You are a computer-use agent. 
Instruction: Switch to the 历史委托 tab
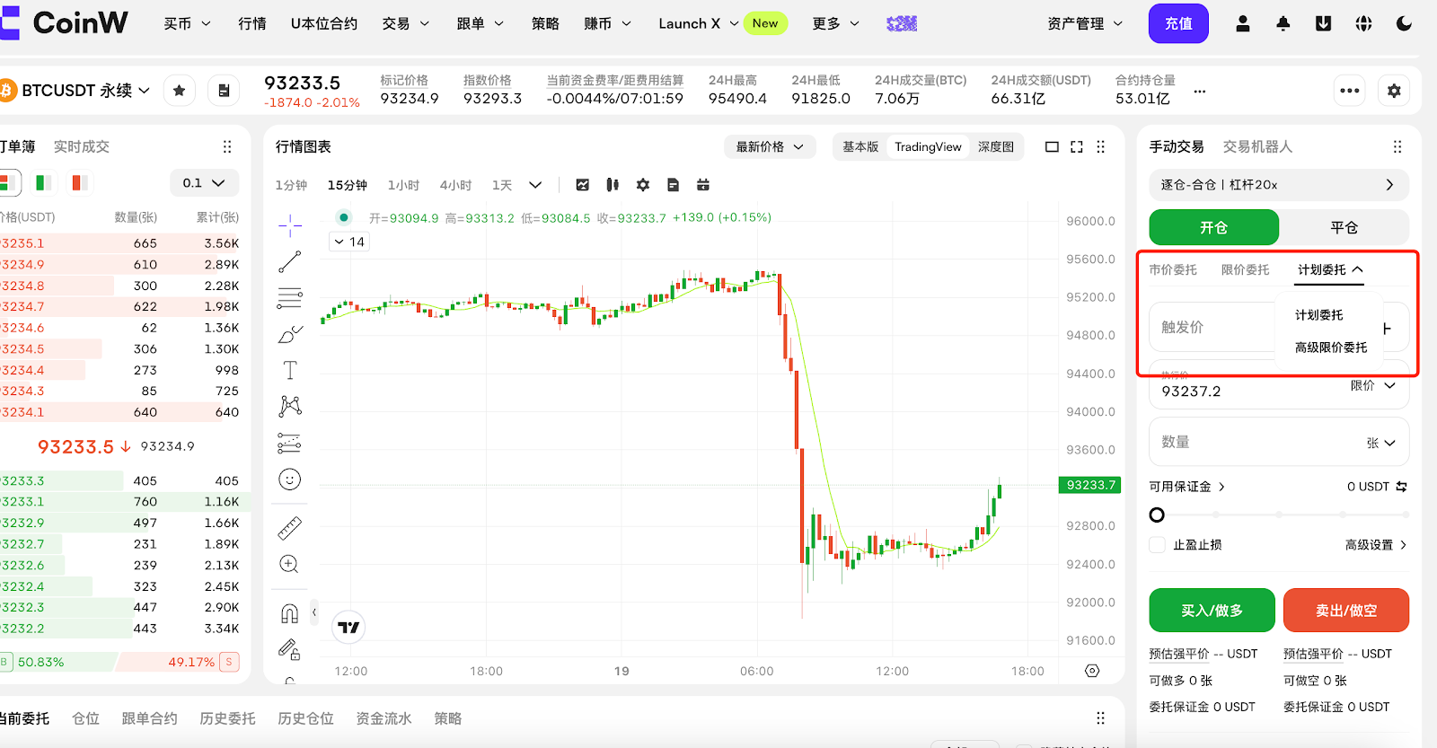point(227,718)
